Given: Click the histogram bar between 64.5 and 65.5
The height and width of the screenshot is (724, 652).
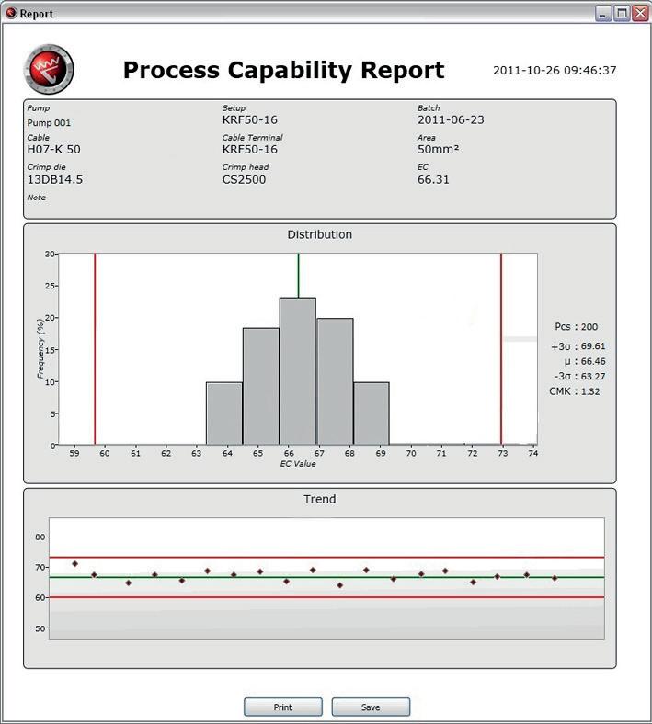Looking at the screenshot, I should pos(261,386).
